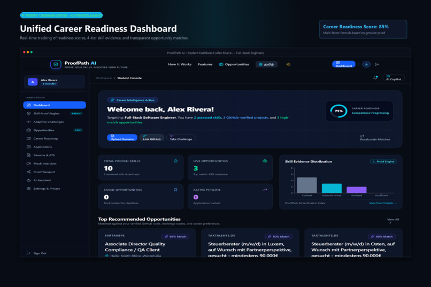The height and width of the screenshot is (287, 431).
Task: Click the 'Top match: 89% relevance' text
Action: click(x=210, y=174)
